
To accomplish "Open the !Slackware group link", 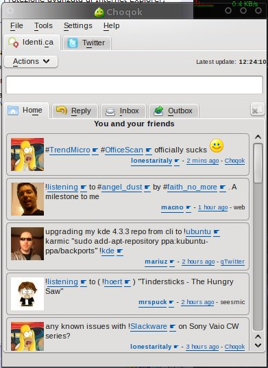I will (x=149, y=326).
